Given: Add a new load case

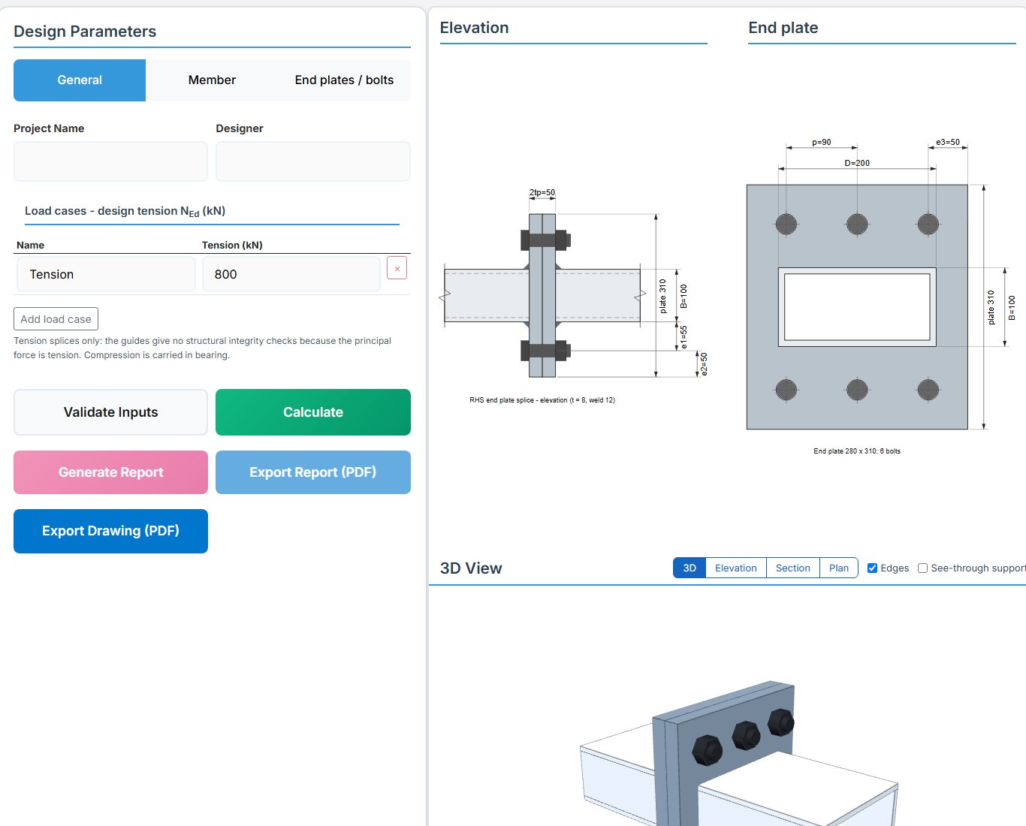Looking at the screenshot, I should [56, 319].
